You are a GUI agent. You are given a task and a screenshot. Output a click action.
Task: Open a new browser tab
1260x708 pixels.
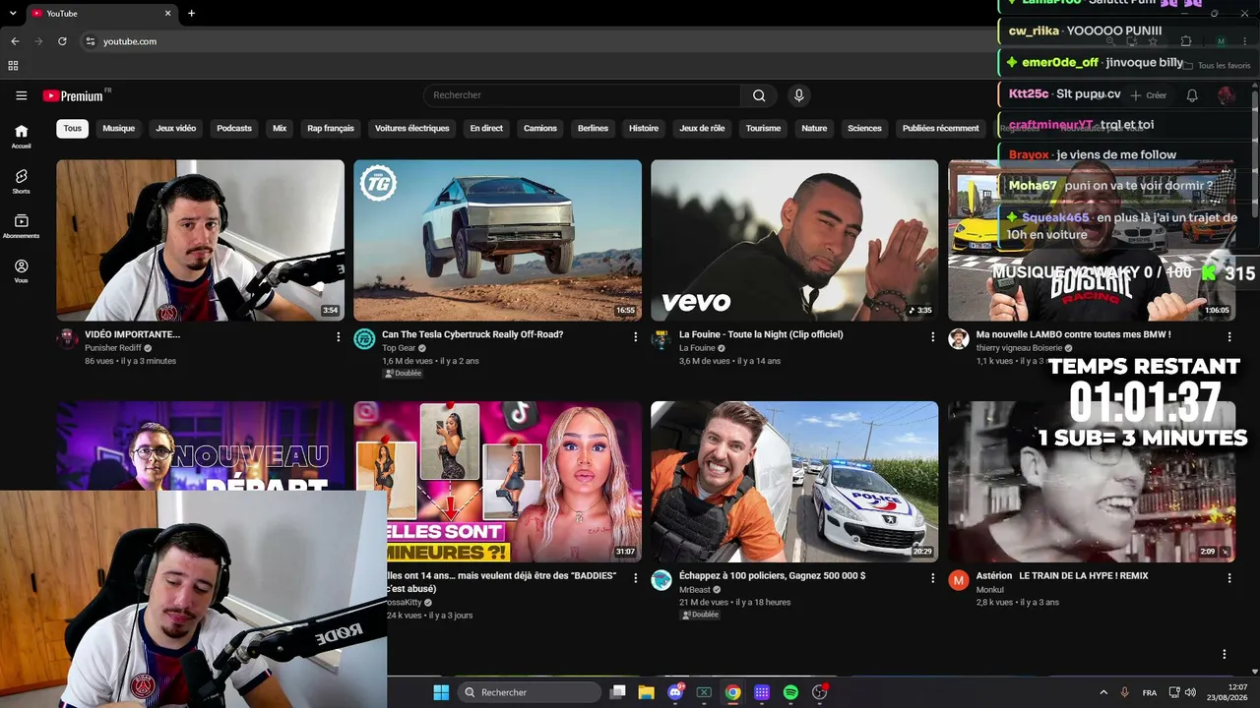pyautogui.click(x=191, y=13)
